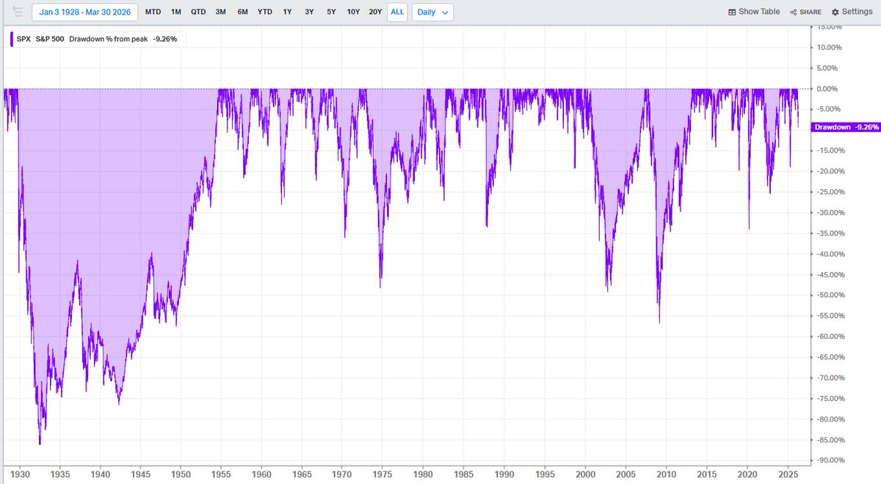The image size is (881, 484).
Task: Open the date range picker Jan 3 1928 - Mar 30 2026
Action: [85, 12]
